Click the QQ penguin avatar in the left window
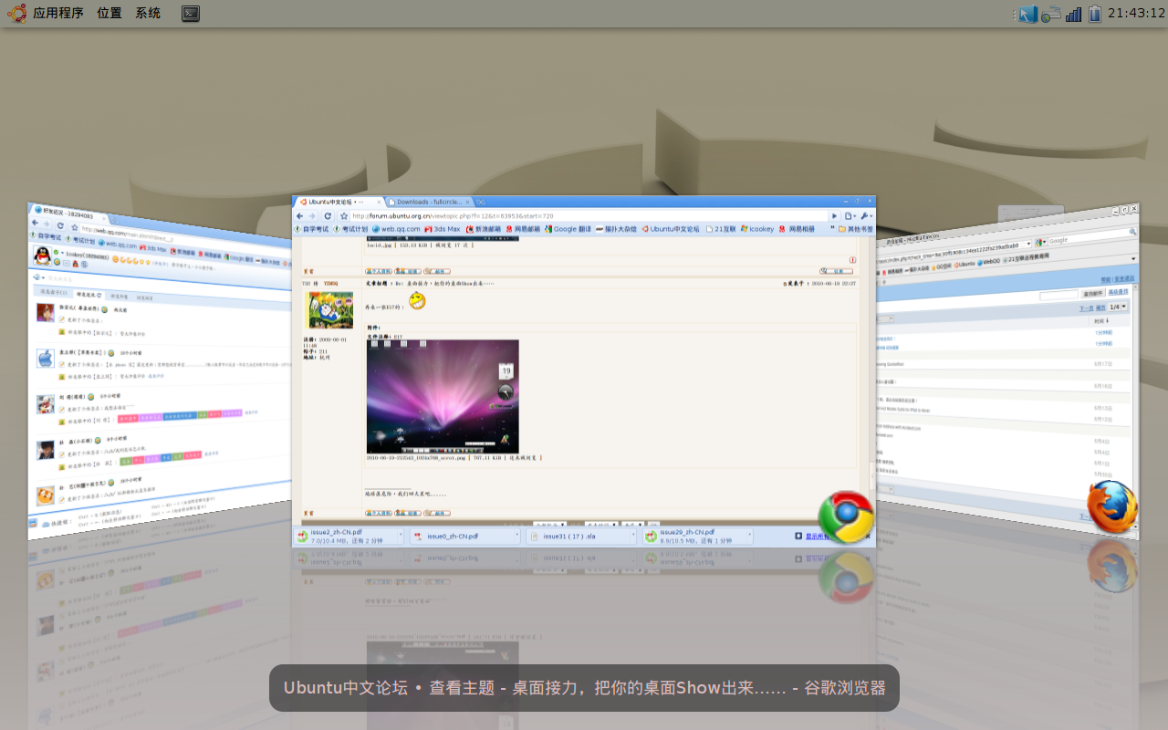This screenshot has height=730, width=1168. tap(42, 256)
